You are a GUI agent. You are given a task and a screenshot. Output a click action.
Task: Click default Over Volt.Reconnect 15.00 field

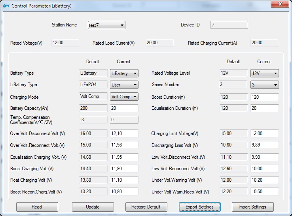[x=93, y=145]
